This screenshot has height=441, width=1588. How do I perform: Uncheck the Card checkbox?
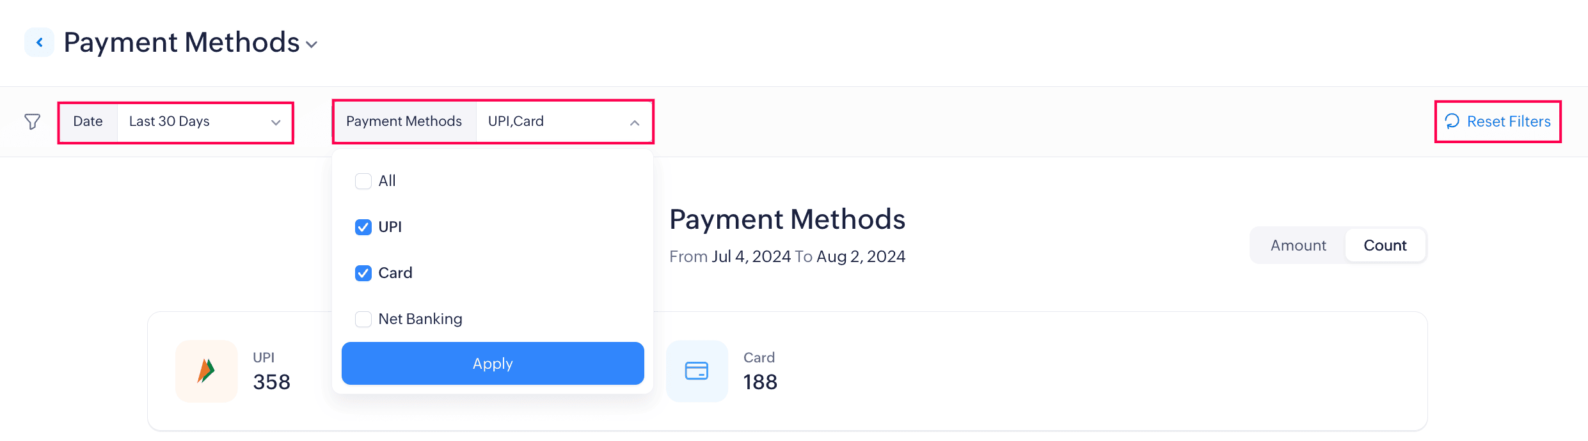[x=363, y=274]
